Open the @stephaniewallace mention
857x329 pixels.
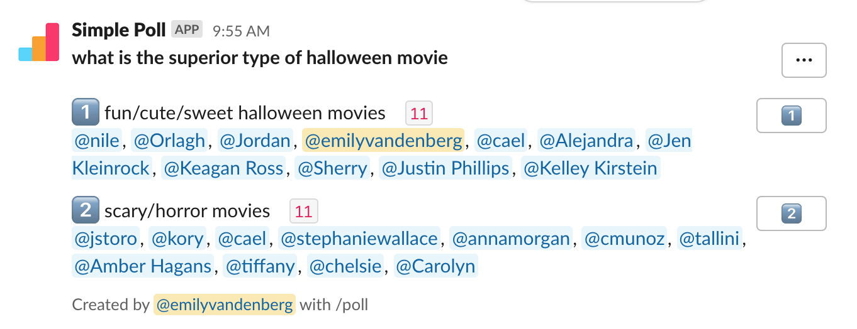[x=359, y=239]
